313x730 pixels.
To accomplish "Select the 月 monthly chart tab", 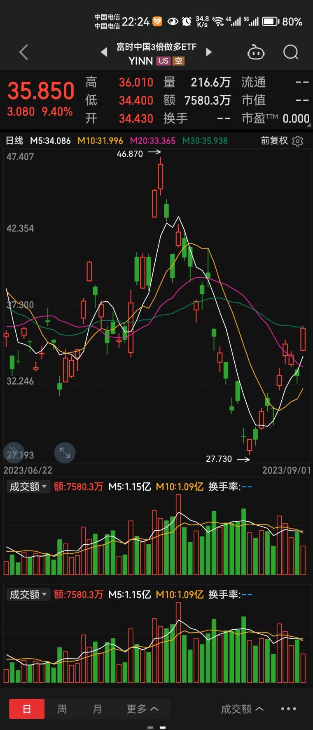I will pyautogui.click(x=97, y=709).
